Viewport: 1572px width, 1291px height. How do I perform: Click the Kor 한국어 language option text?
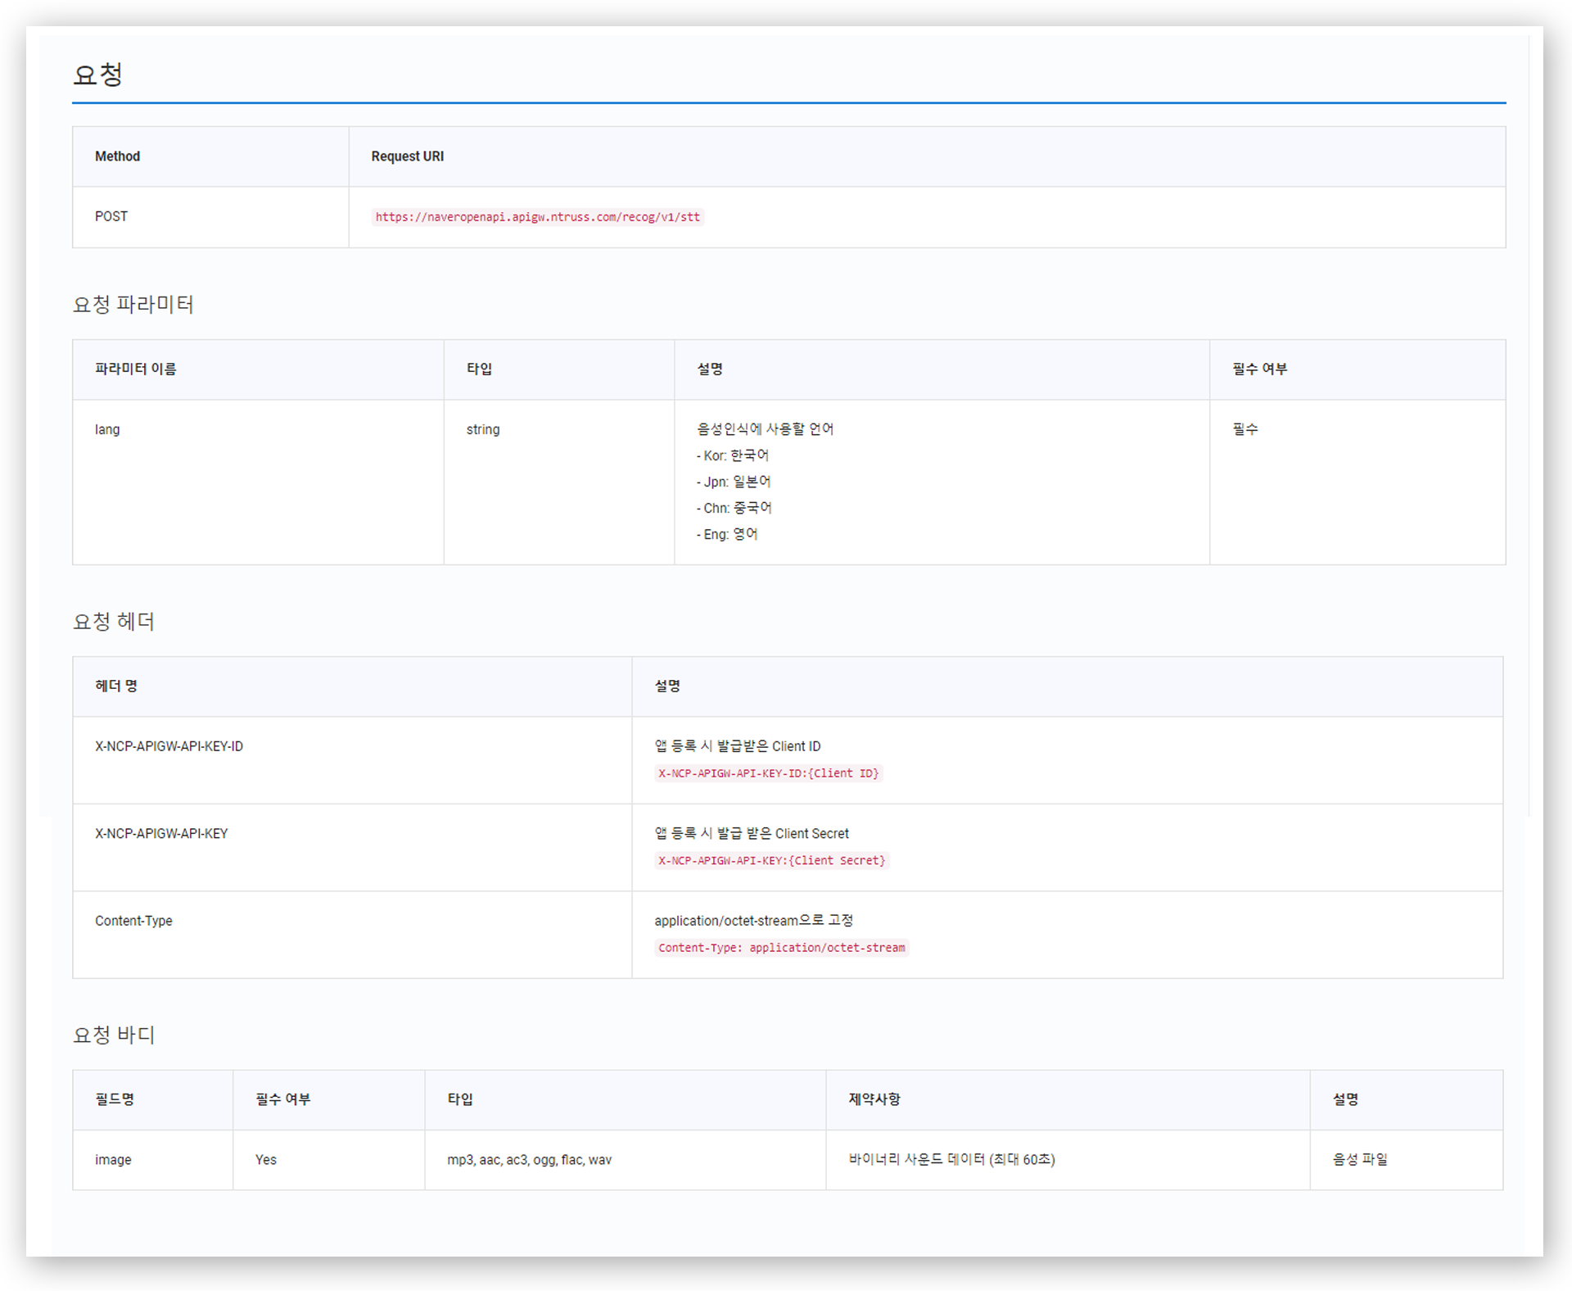pos(733,455)
